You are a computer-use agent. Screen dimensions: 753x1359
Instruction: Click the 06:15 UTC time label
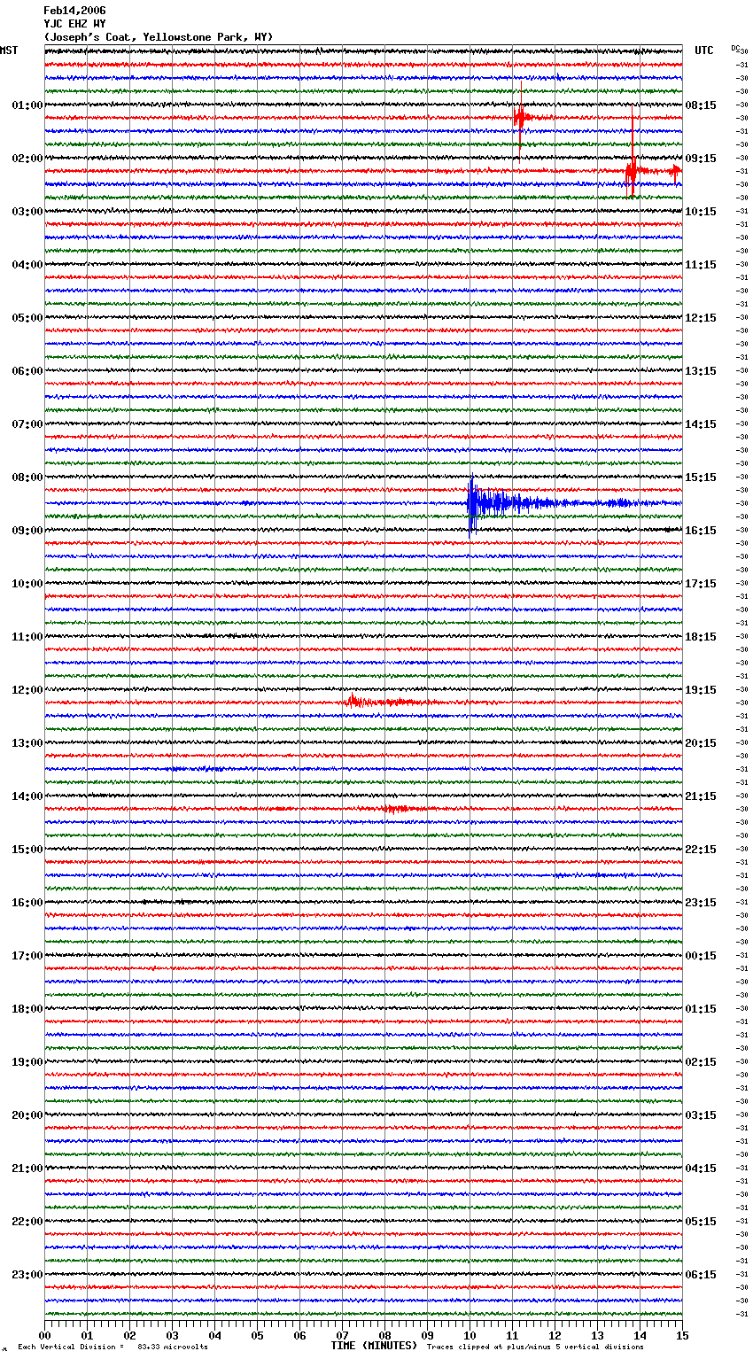pyautogui.click(x=701, y=1275)
